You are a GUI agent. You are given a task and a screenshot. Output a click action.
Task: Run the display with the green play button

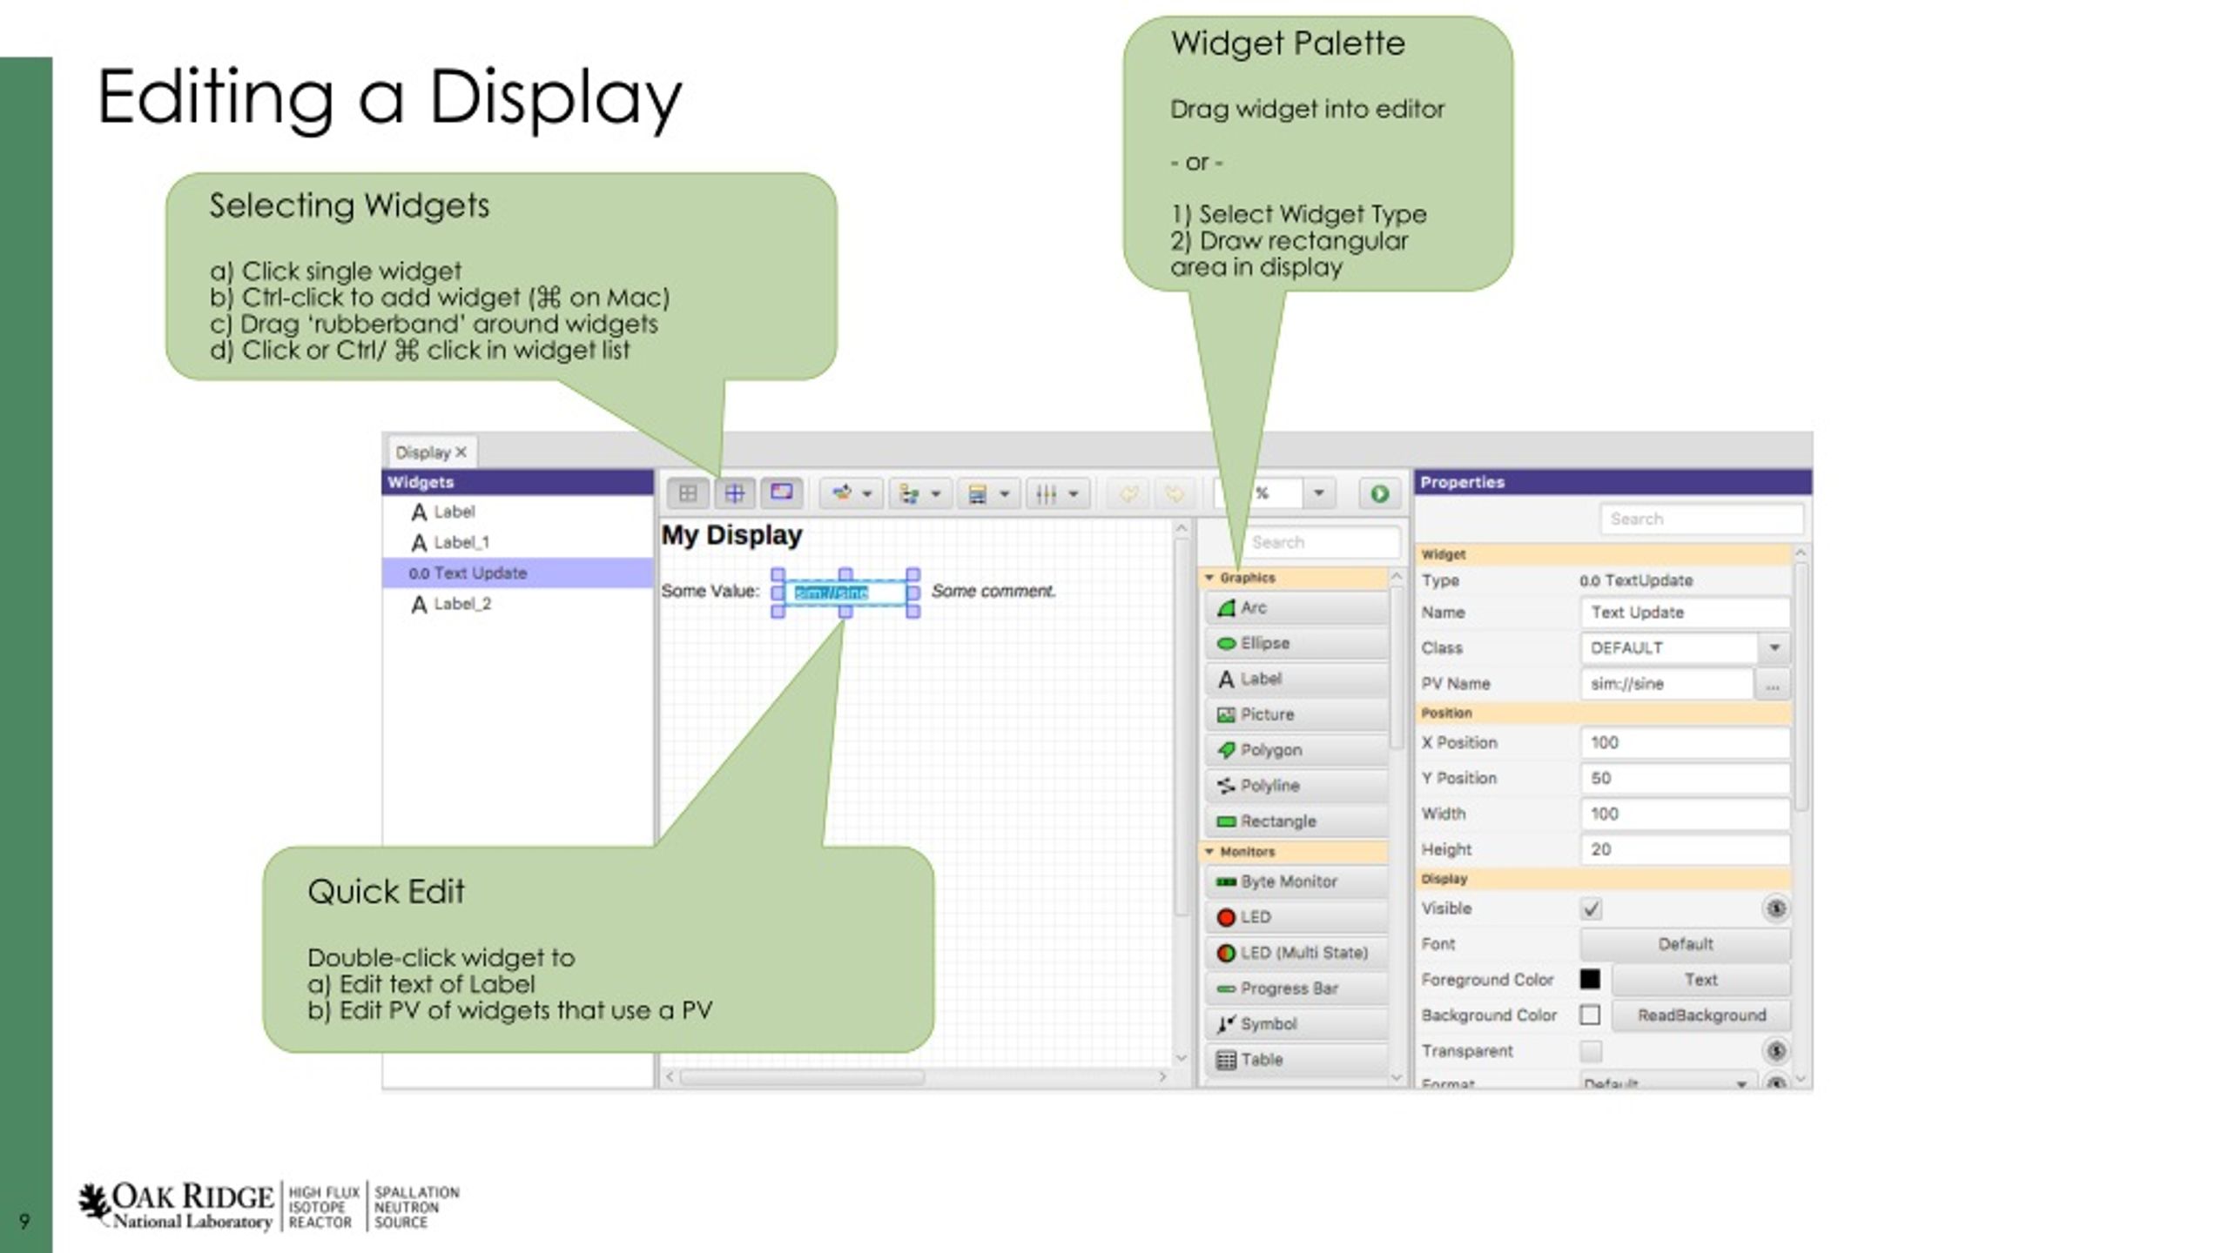click(x=1379, y=493)
